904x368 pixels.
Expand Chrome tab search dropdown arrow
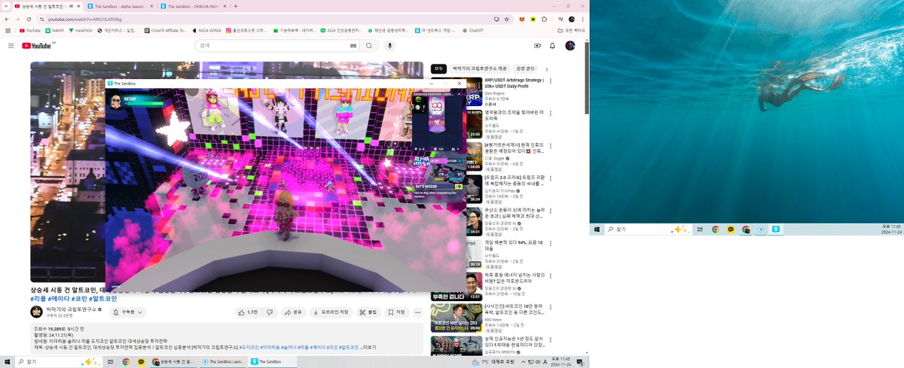tap(5, 6)
